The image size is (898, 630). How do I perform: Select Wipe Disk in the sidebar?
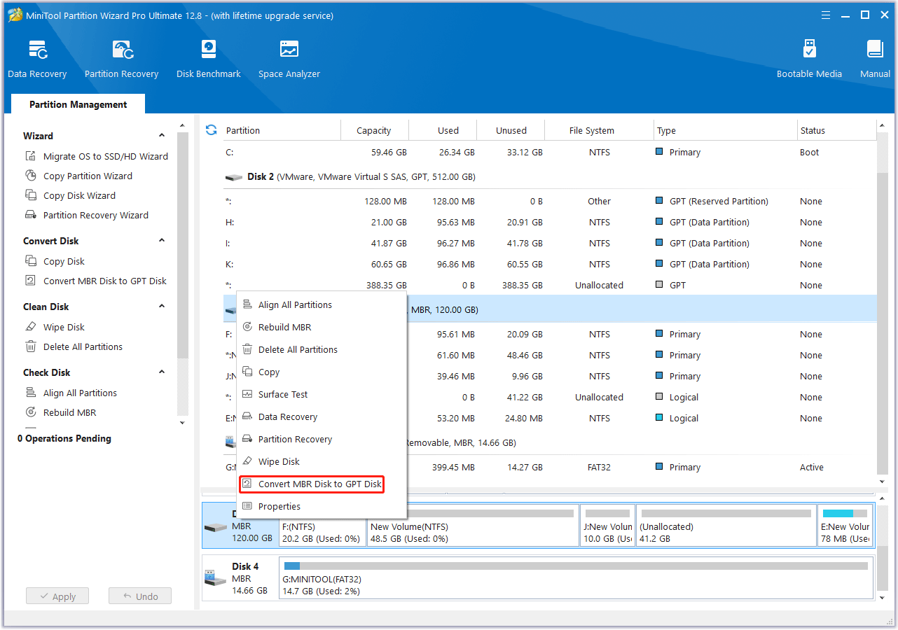tap(55, 327)
